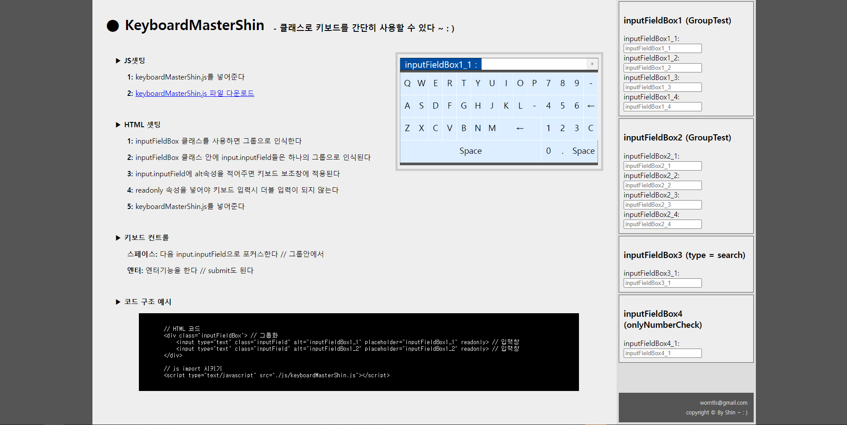Click the period key on the numpad
This screenshot has height=425, width=847.
pos(563,151)
